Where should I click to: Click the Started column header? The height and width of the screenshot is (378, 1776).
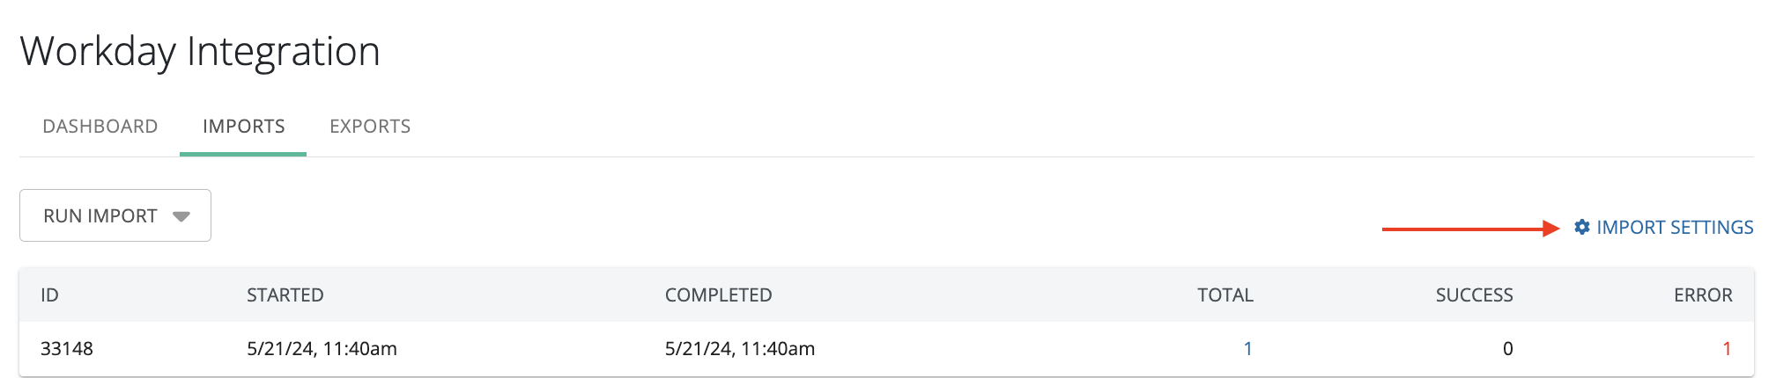tap(285, 295)
